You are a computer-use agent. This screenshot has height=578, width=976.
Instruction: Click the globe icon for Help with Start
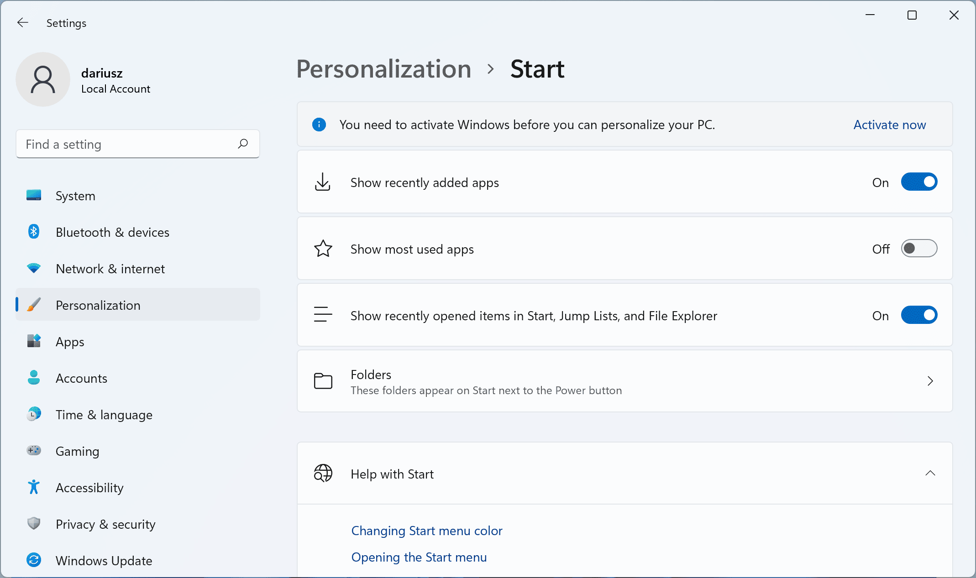pos(323,474)
